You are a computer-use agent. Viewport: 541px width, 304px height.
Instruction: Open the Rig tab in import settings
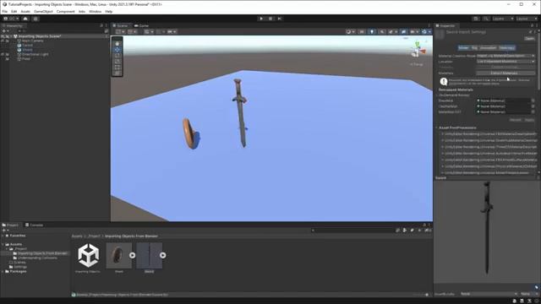[474, 48]
